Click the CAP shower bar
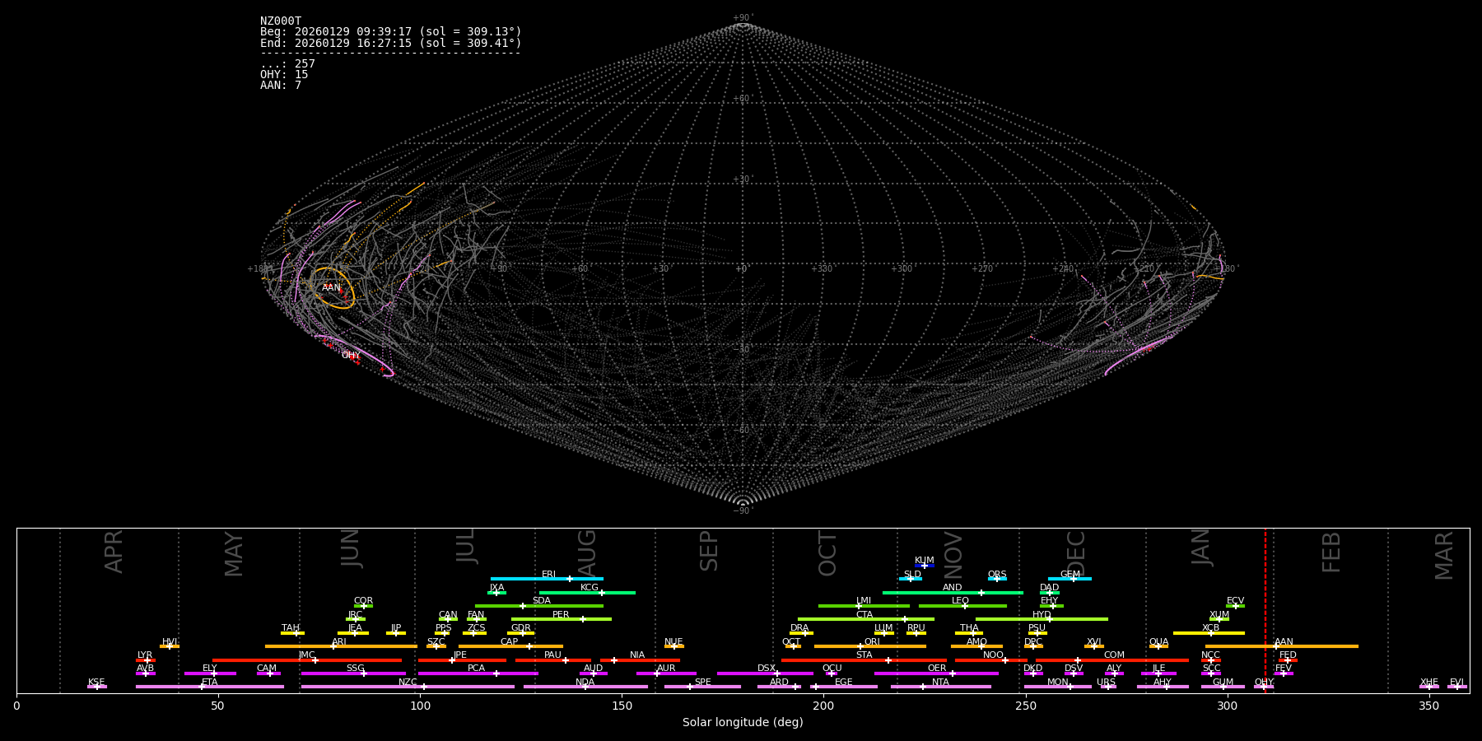 [510, 646]
